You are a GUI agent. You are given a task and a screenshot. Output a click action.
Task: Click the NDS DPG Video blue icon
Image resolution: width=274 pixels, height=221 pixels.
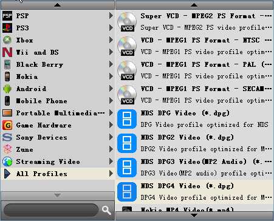point(127,119)
